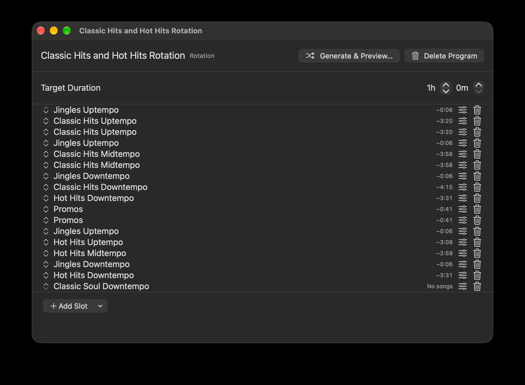Delete the Promos slot directly above Jingles Uptempo
525x385 pixels.
[477, 220]
